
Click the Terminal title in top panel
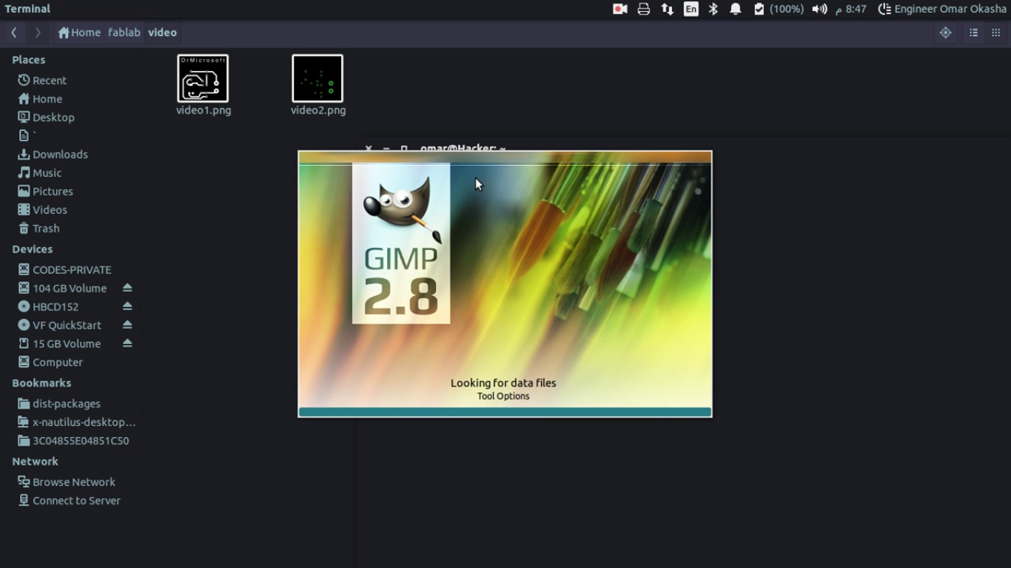tap(27, 9)
